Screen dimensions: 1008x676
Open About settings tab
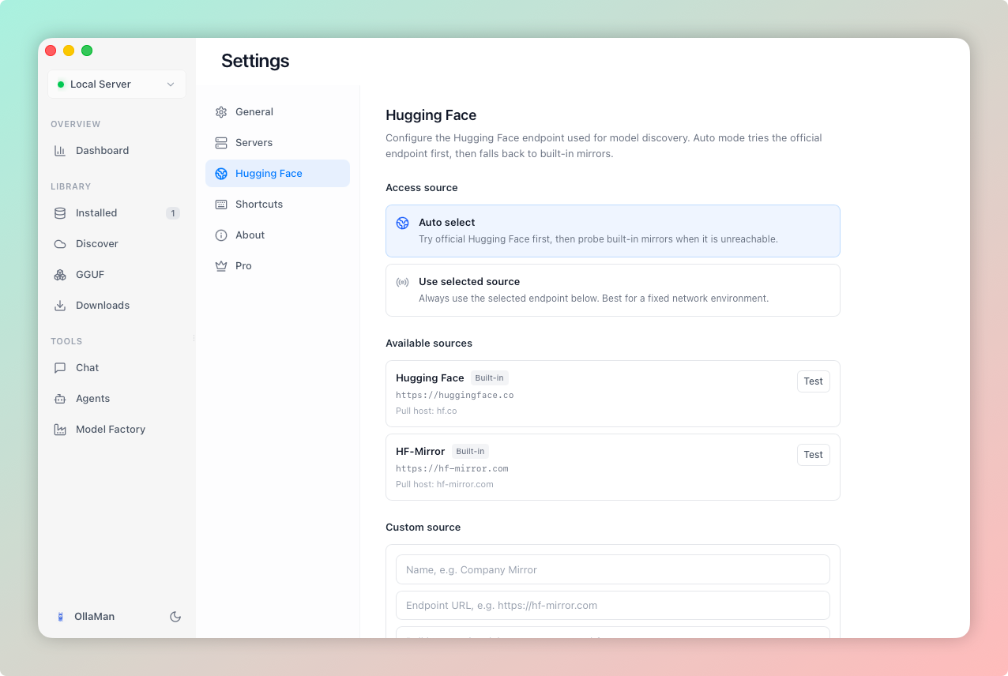pos(277,235)
